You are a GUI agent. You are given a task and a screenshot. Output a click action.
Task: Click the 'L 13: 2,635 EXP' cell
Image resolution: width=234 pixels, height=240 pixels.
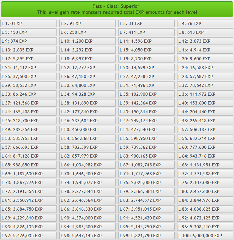click(28, 50)
